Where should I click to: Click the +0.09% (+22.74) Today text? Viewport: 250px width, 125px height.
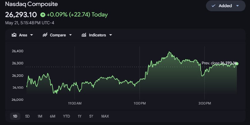click(x=77, y=15)
